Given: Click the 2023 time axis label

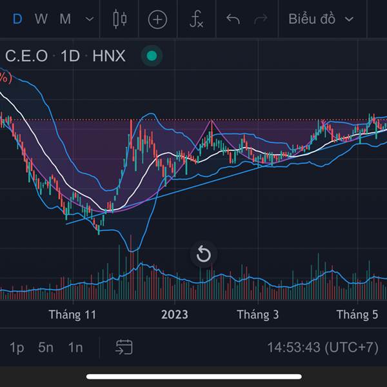Looking at the screenshot, I should (x=175, y=315).
